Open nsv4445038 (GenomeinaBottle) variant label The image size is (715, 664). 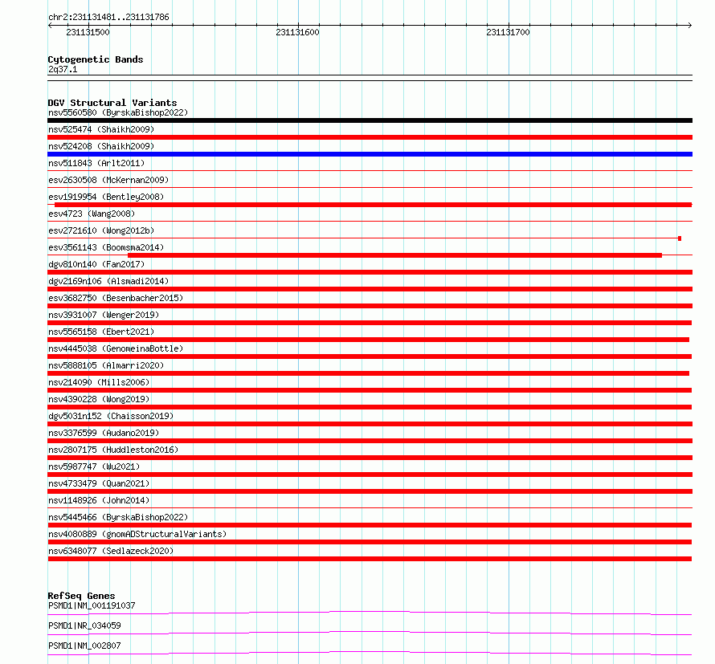[x=116, y=348]
